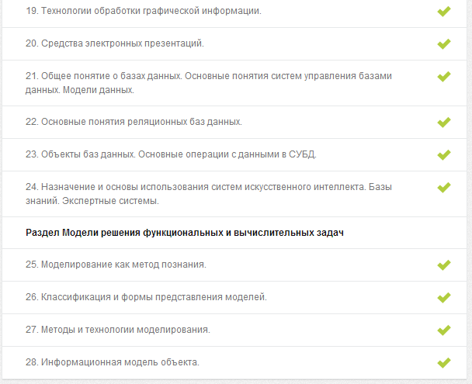Click the checkmark next to topic 25

pyautogui.click(x=444, y=265)
